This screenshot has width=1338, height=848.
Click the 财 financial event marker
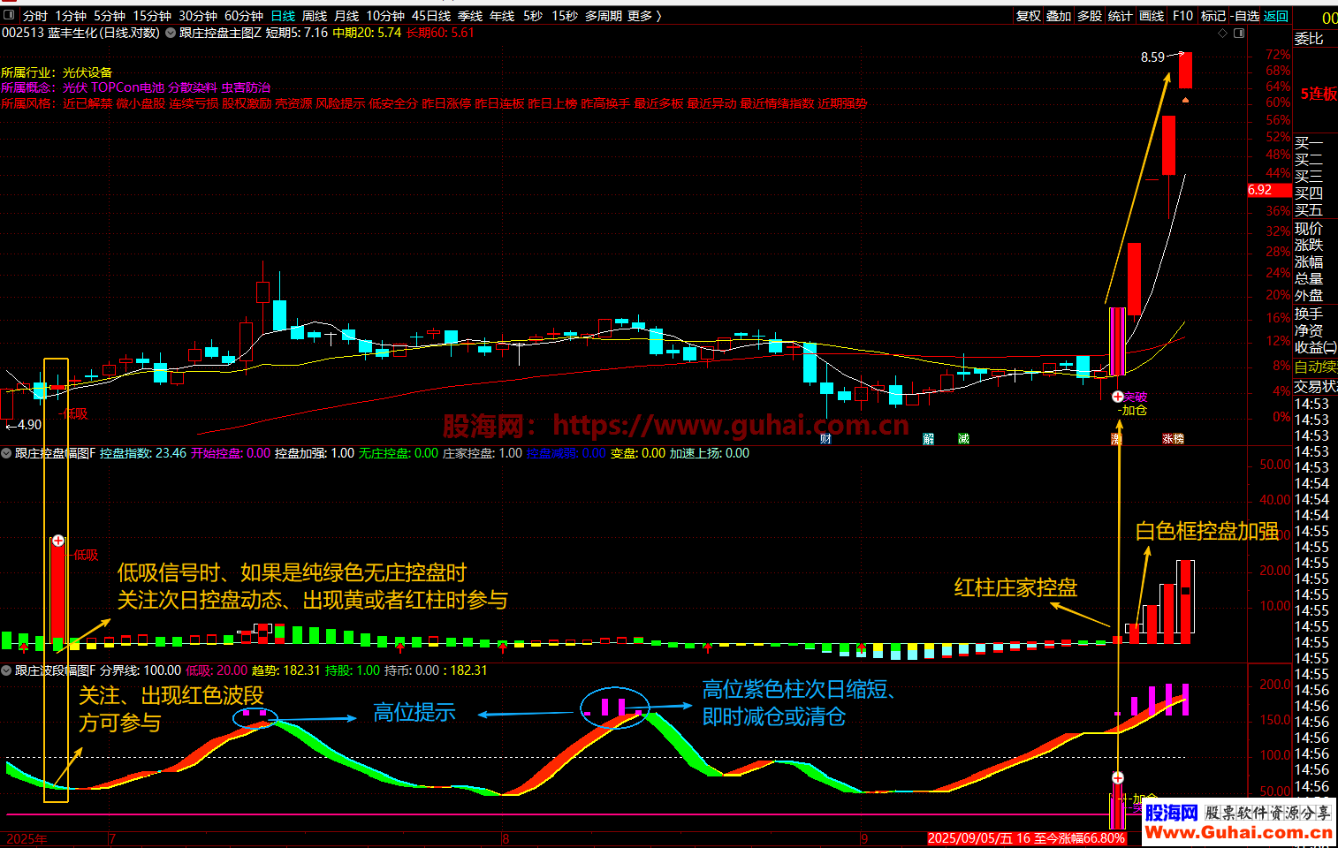pyautogui.click(x=825, y=439)
